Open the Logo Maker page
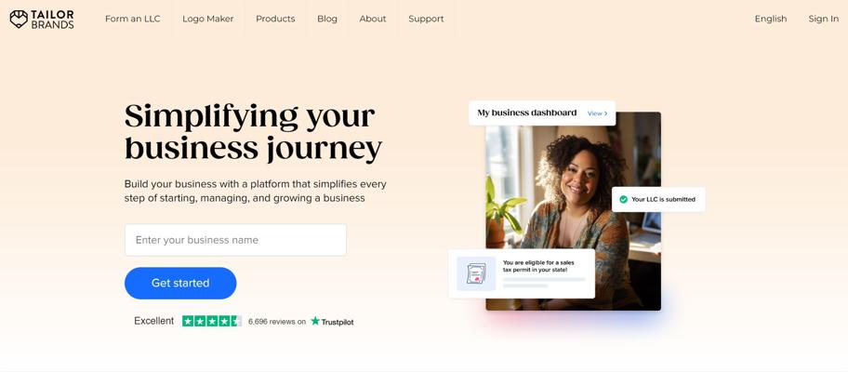The height and width of the screenshot is (372, 848). point(207,19)
